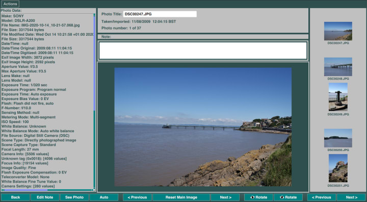Click inside the empty Note text area
The width and height of the screenshot is (367, 202).
203,50
